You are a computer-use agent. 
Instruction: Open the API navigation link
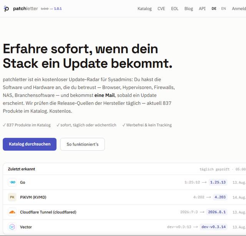tap(202, 8)
